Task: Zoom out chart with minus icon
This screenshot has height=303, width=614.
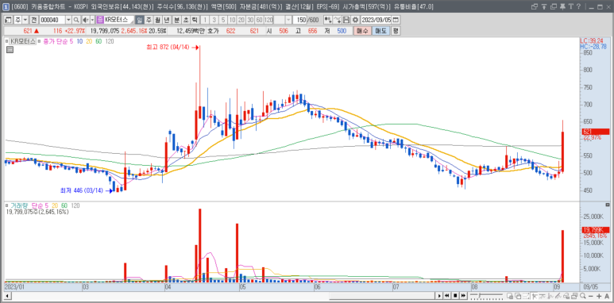Action: tap(590, 296)
